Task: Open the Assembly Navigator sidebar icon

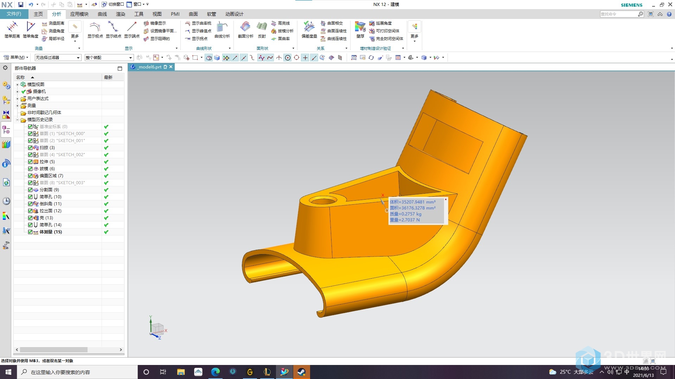Action: [x=6, y=100]
